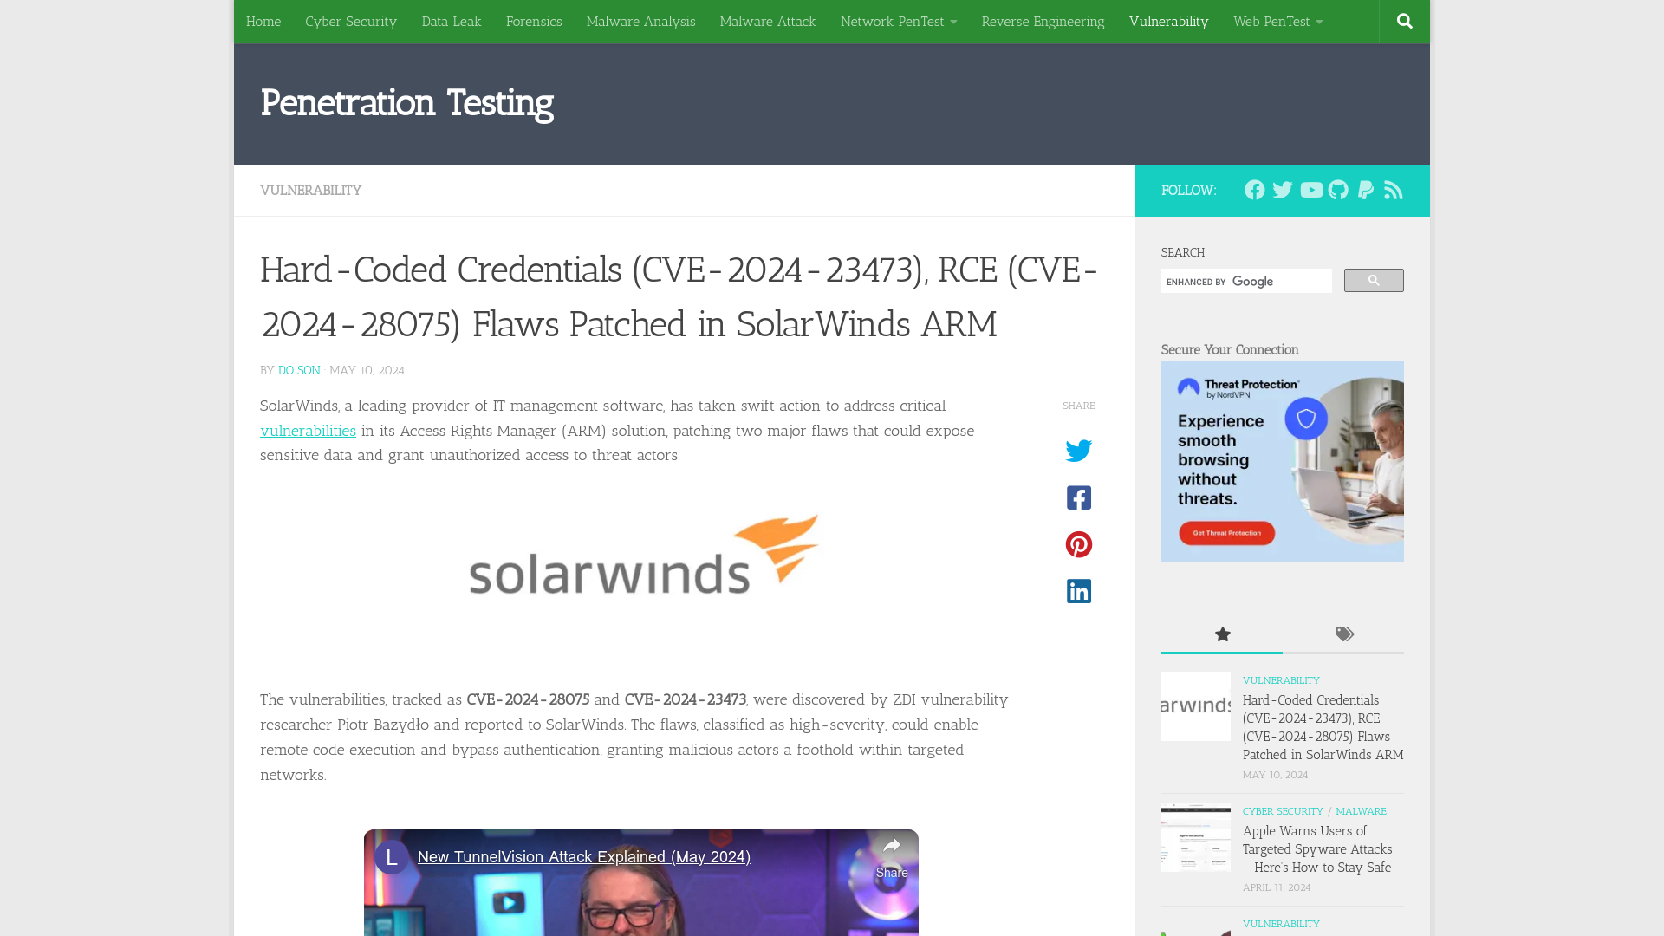This screenshot has height=936, width=1664.
Task: Click the PayPal icon in follow section
Action: click(x=1366, y=190)
